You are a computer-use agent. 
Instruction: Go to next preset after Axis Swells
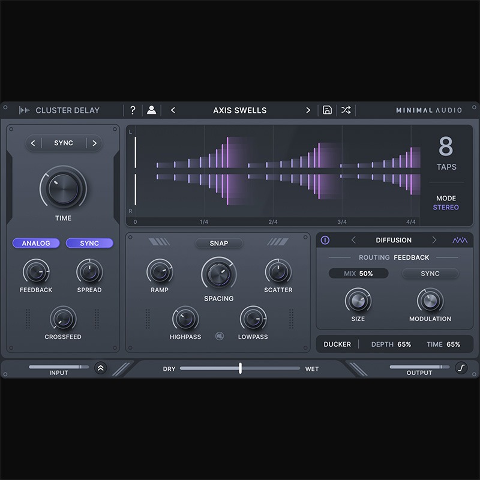click(308, 110)
